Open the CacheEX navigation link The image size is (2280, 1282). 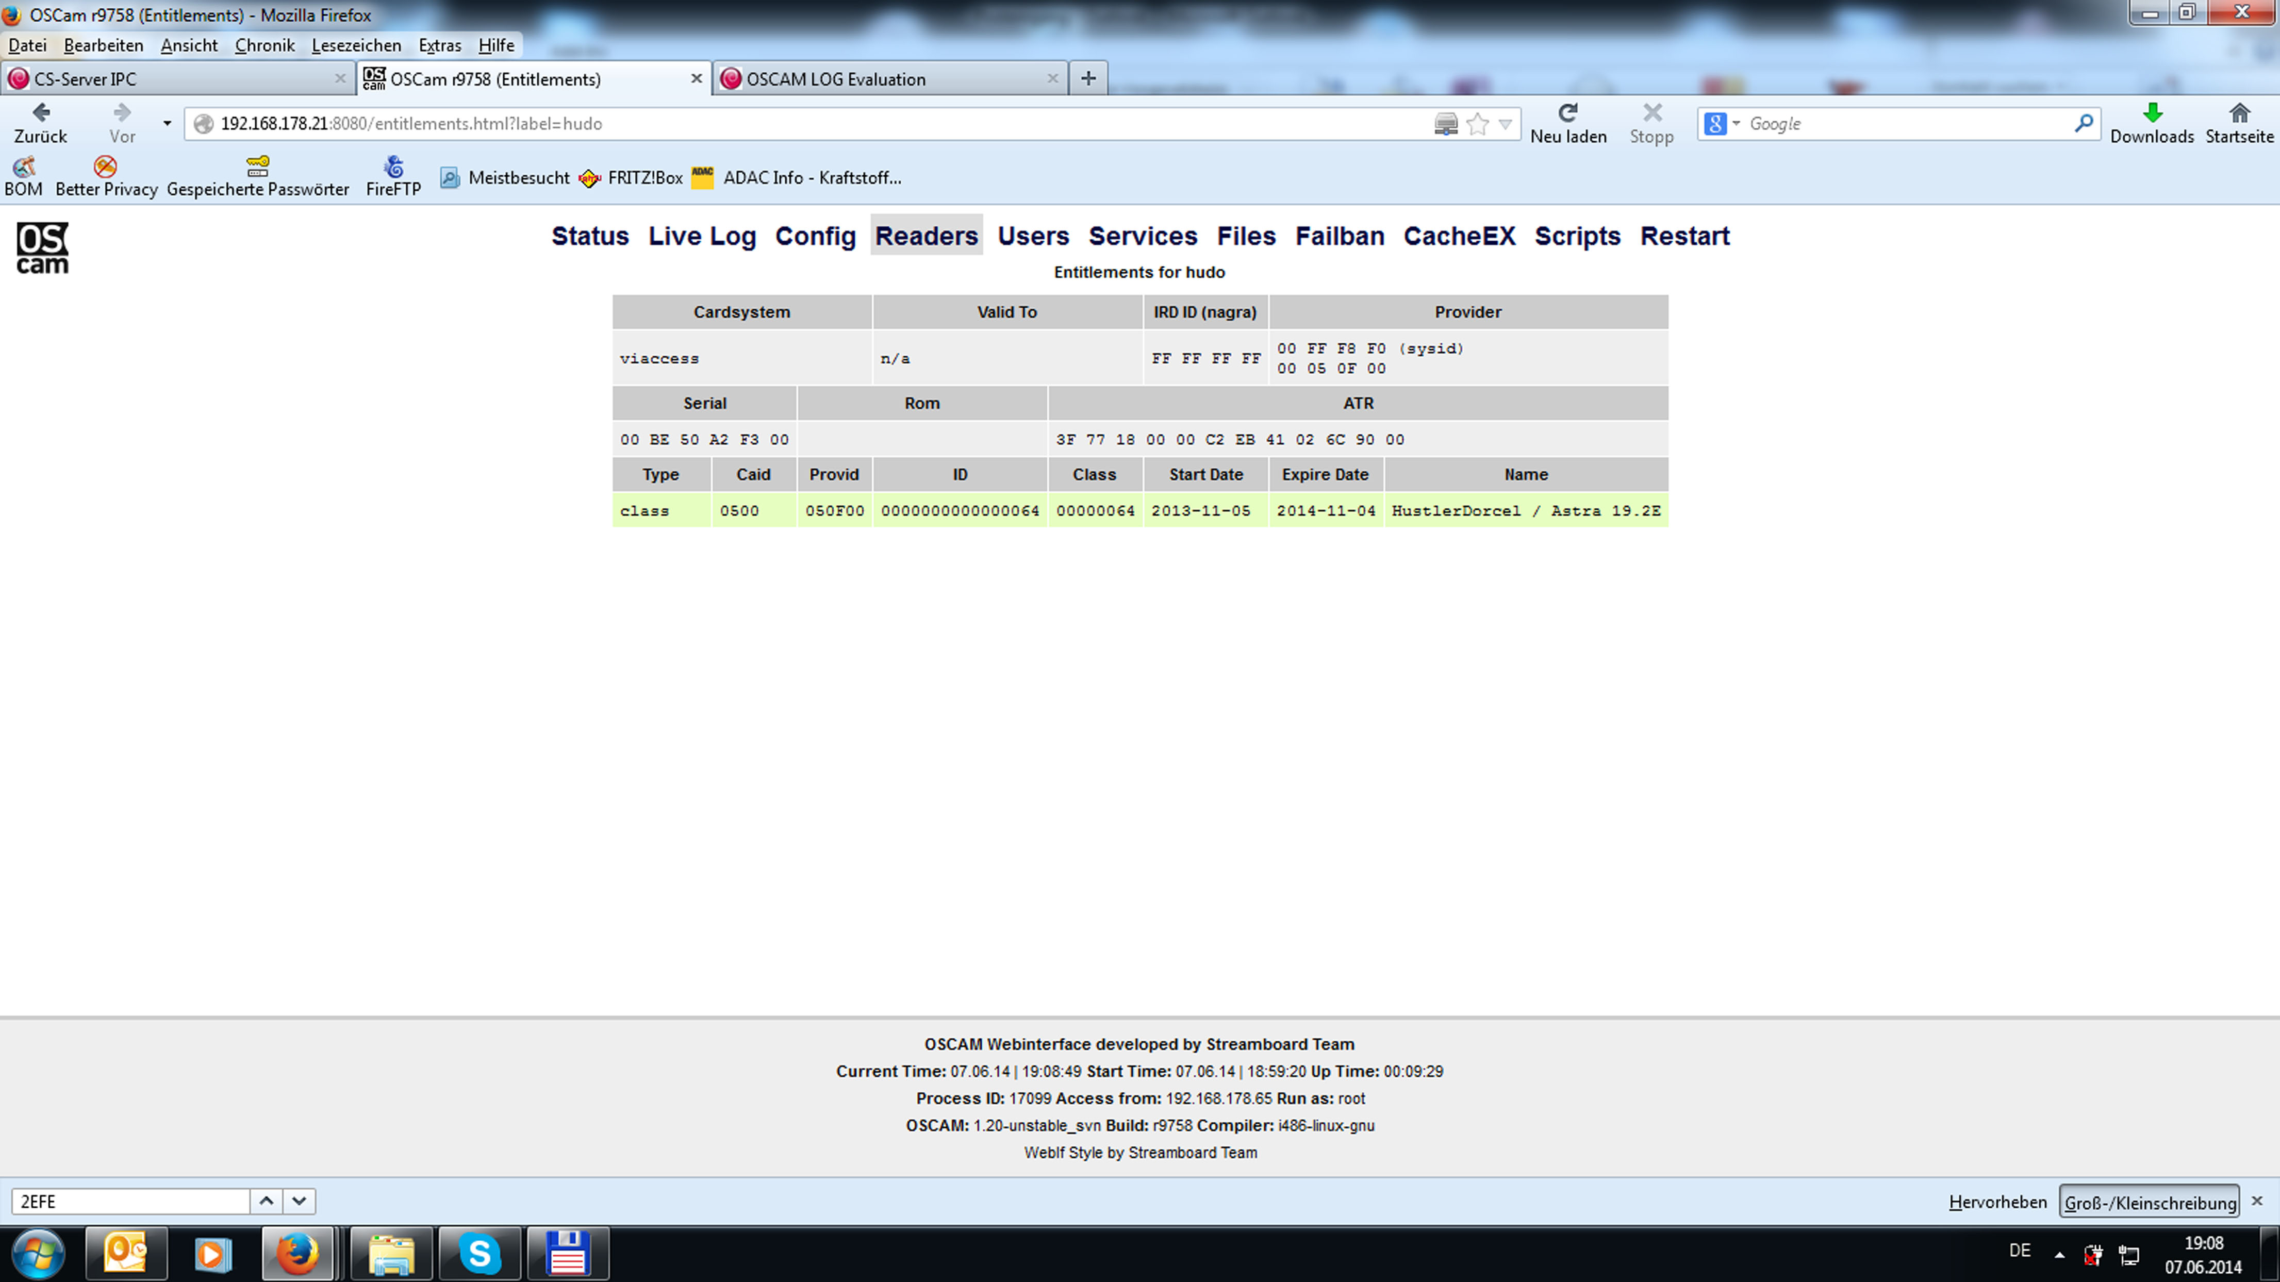tap(1459, 236)
